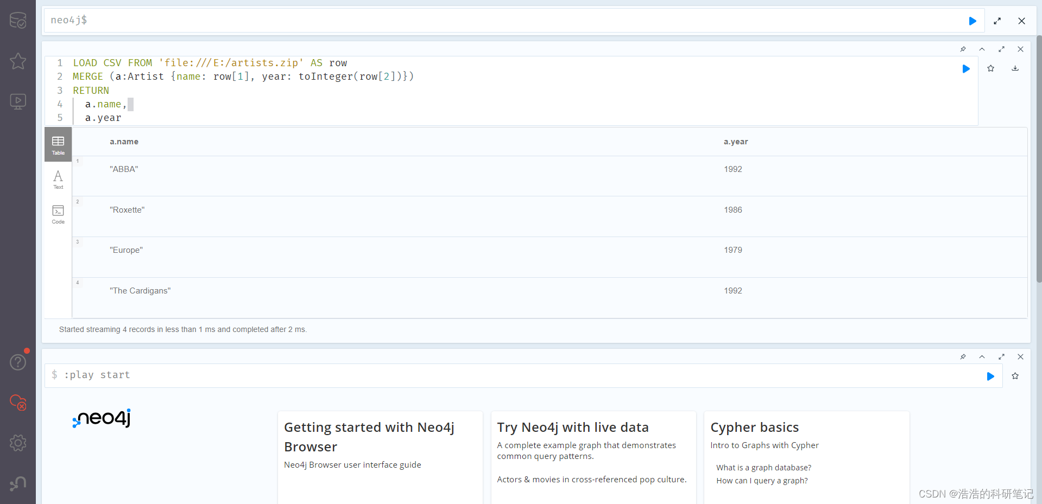Open 'What is a graph database?' link
Viewport: 1042px width, 504px height.
[763, 468]
